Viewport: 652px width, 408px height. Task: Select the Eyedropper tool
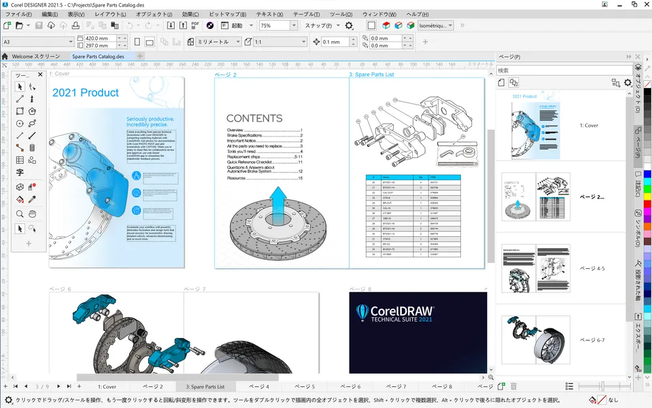[32, 199]
